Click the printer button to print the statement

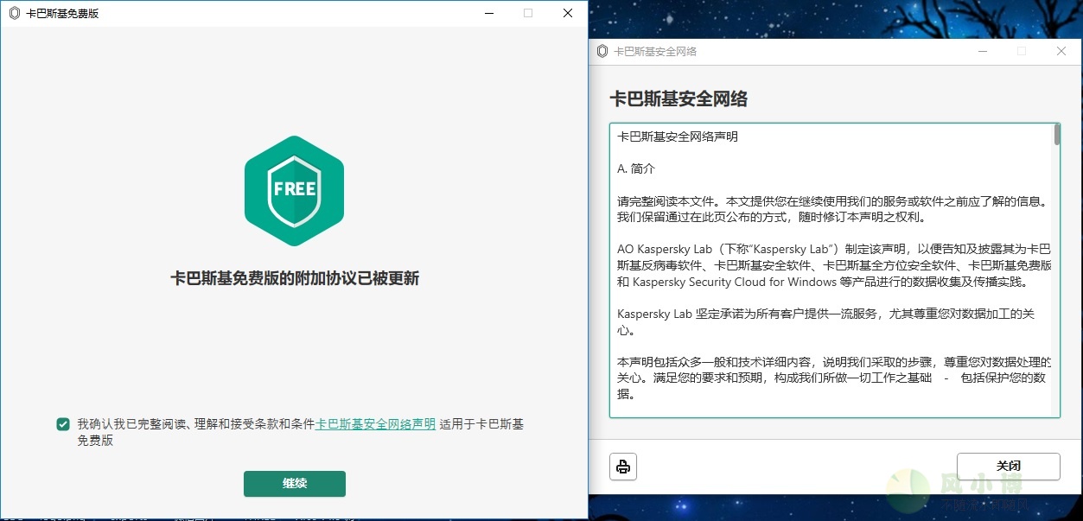tap(622, 467)
